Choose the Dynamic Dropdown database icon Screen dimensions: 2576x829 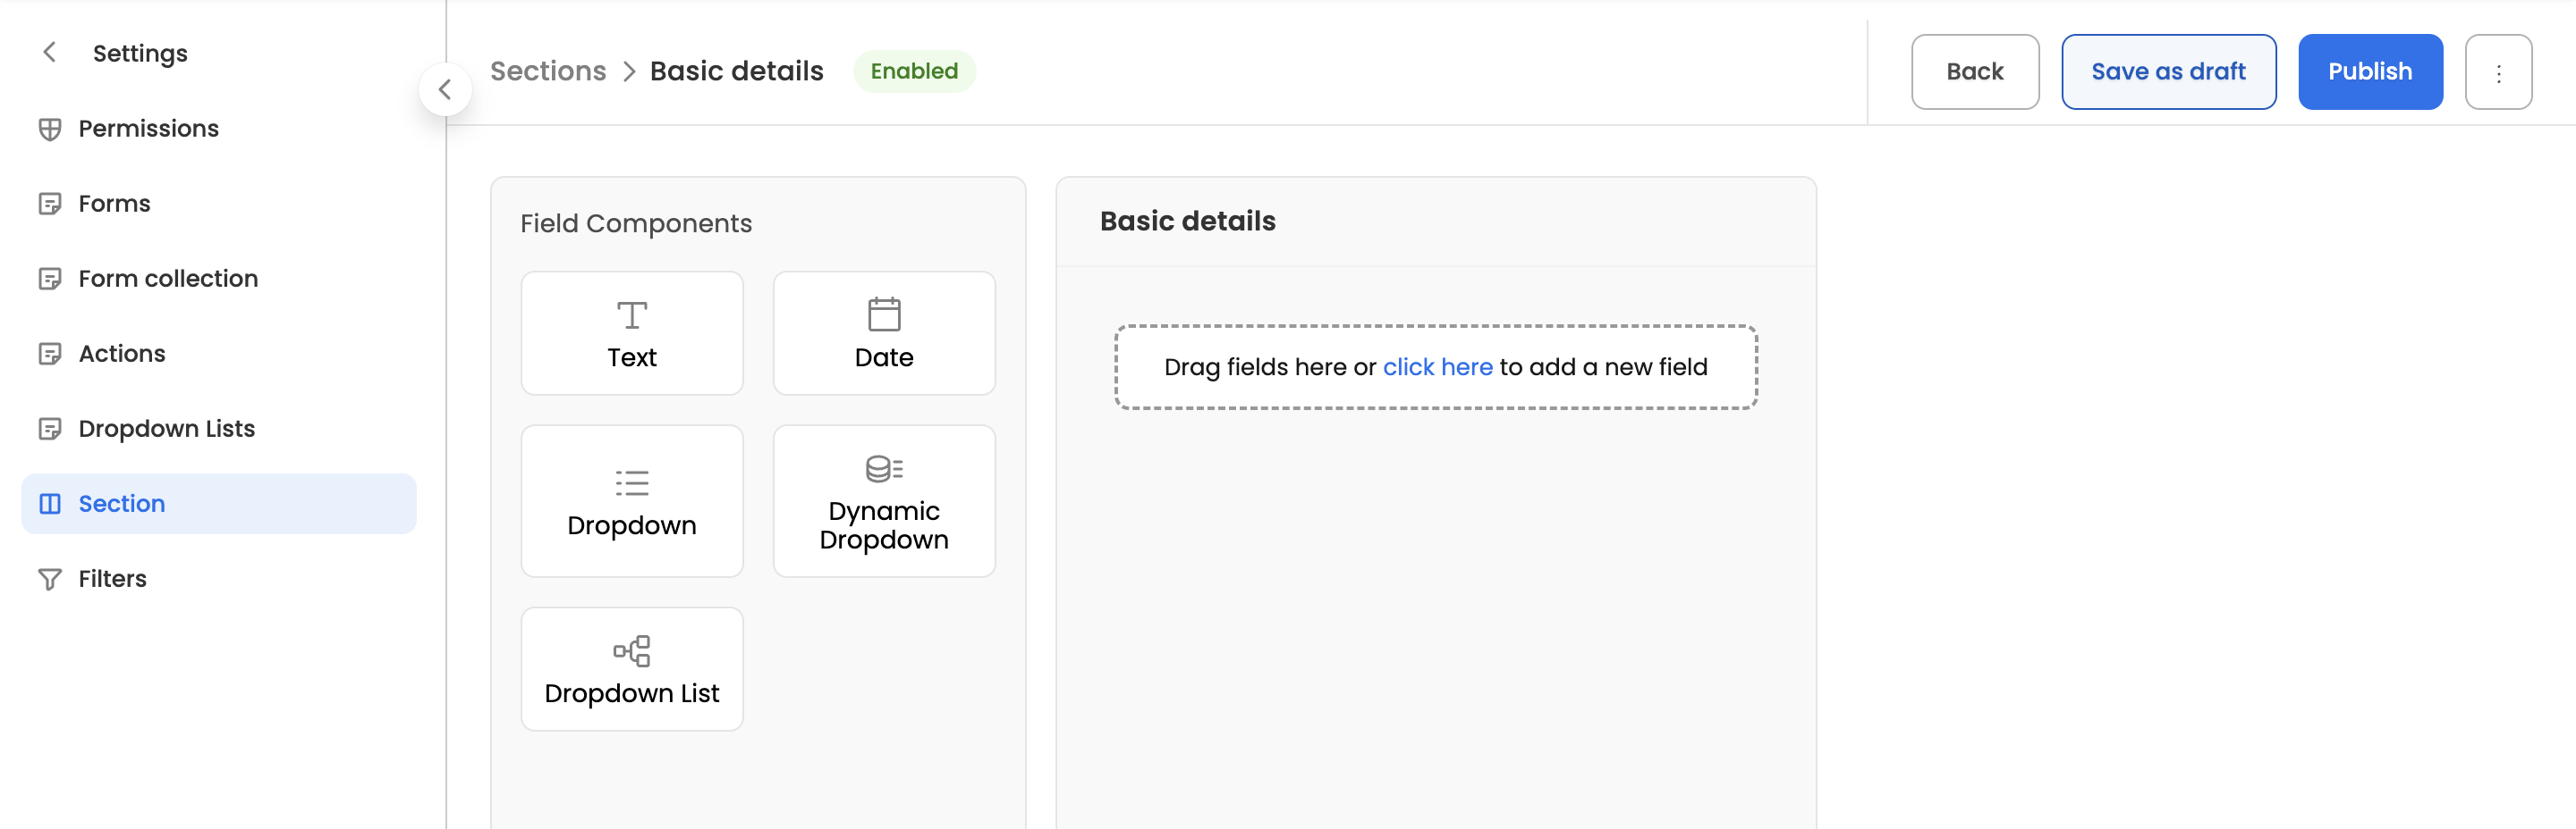click(x=884, y=468)
